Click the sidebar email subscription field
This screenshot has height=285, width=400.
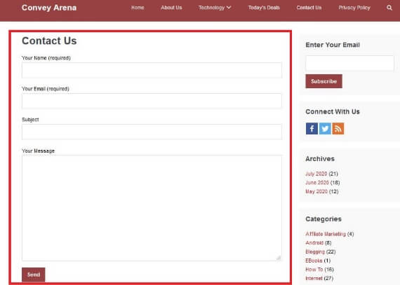tap(349, 63)
